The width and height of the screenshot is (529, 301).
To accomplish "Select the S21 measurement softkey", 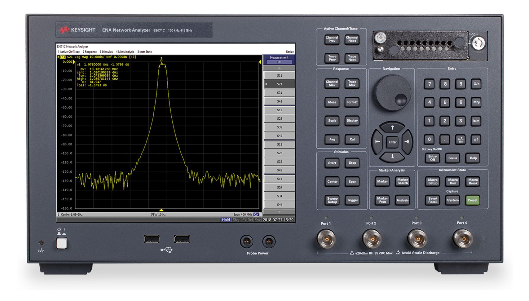I will (x=279, y=84).
